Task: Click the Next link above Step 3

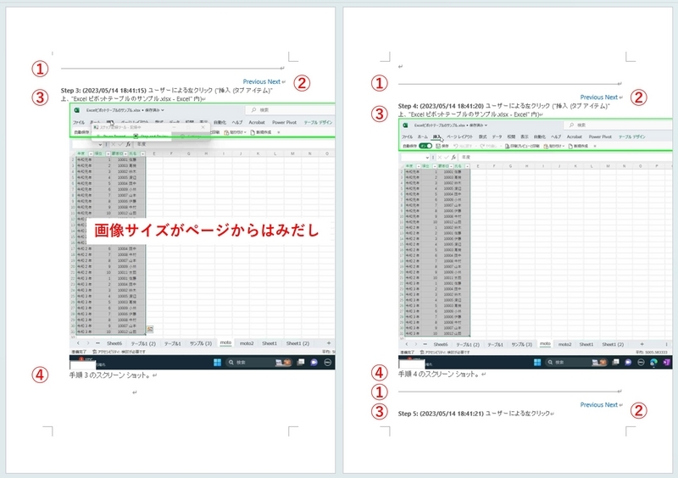Action: [x=274, y=81]
